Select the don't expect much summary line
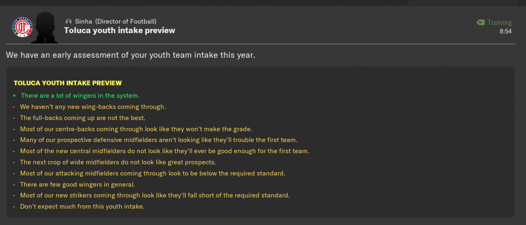The width and height of the screenshot is (526, 225). point(82,206)
